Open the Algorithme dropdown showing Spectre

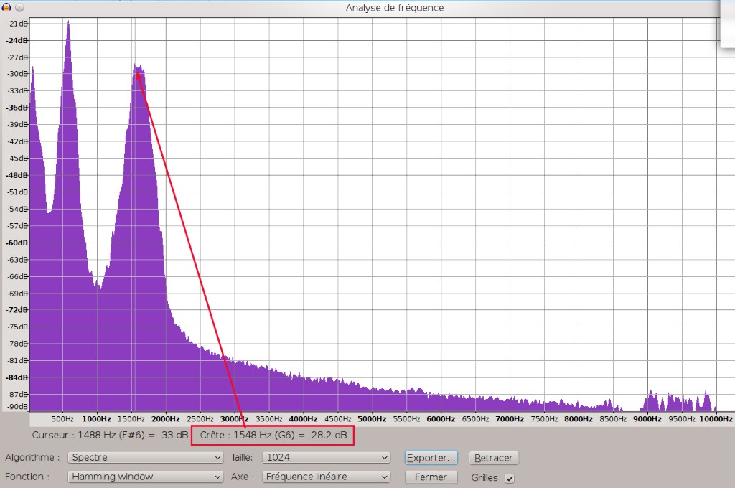pyautogui.click(x=145, y=458)
